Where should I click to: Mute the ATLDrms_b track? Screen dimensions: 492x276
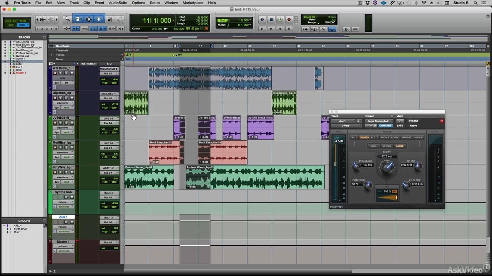click(71, 73)
